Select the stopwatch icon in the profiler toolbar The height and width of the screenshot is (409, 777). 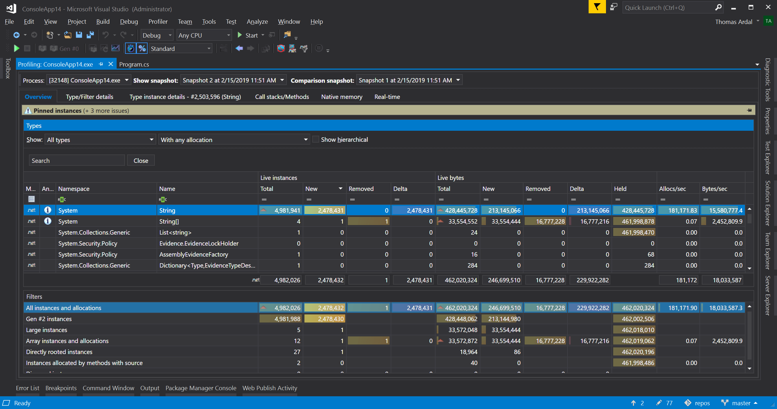tap(131, 48)
